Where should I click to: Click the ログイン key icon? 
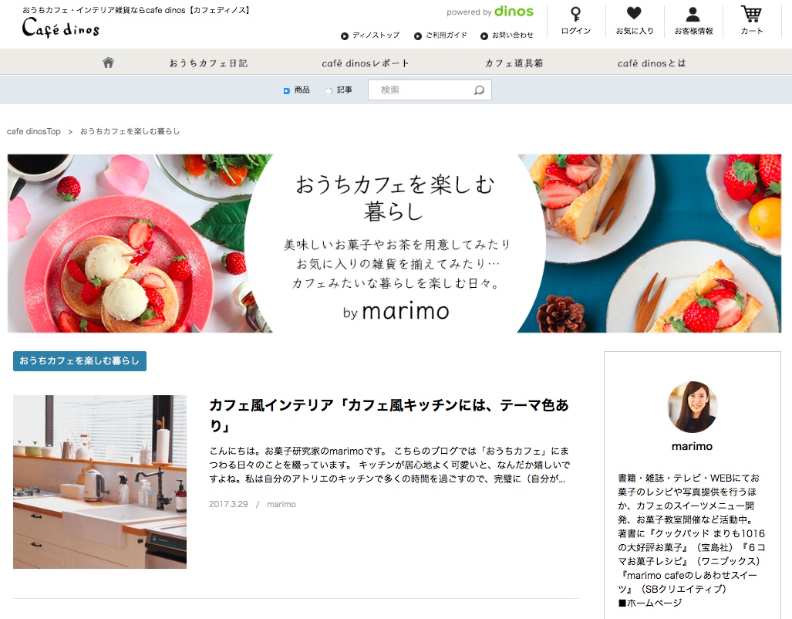575,19
